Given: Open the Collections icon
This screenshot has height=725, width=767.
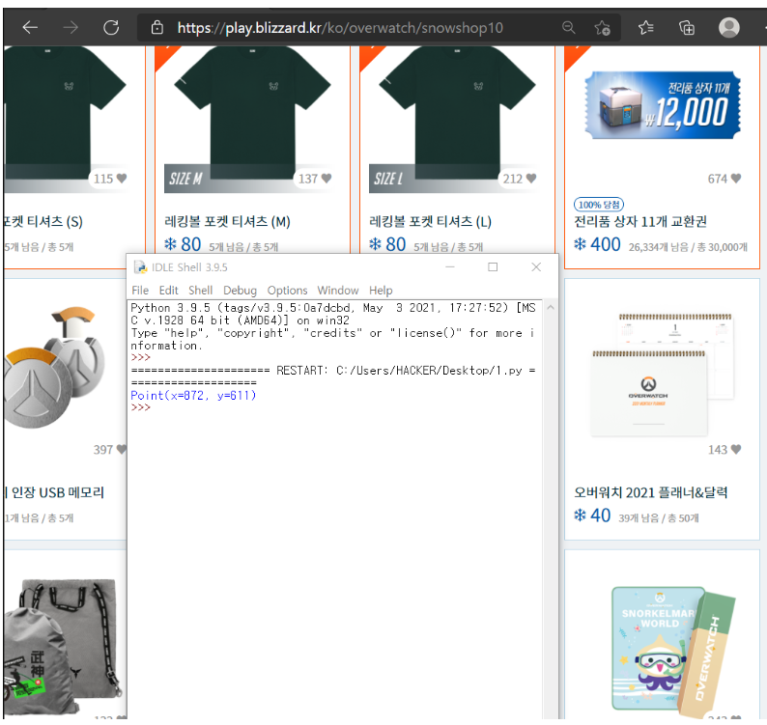Looking at the screenshot, I should point(687,27).
